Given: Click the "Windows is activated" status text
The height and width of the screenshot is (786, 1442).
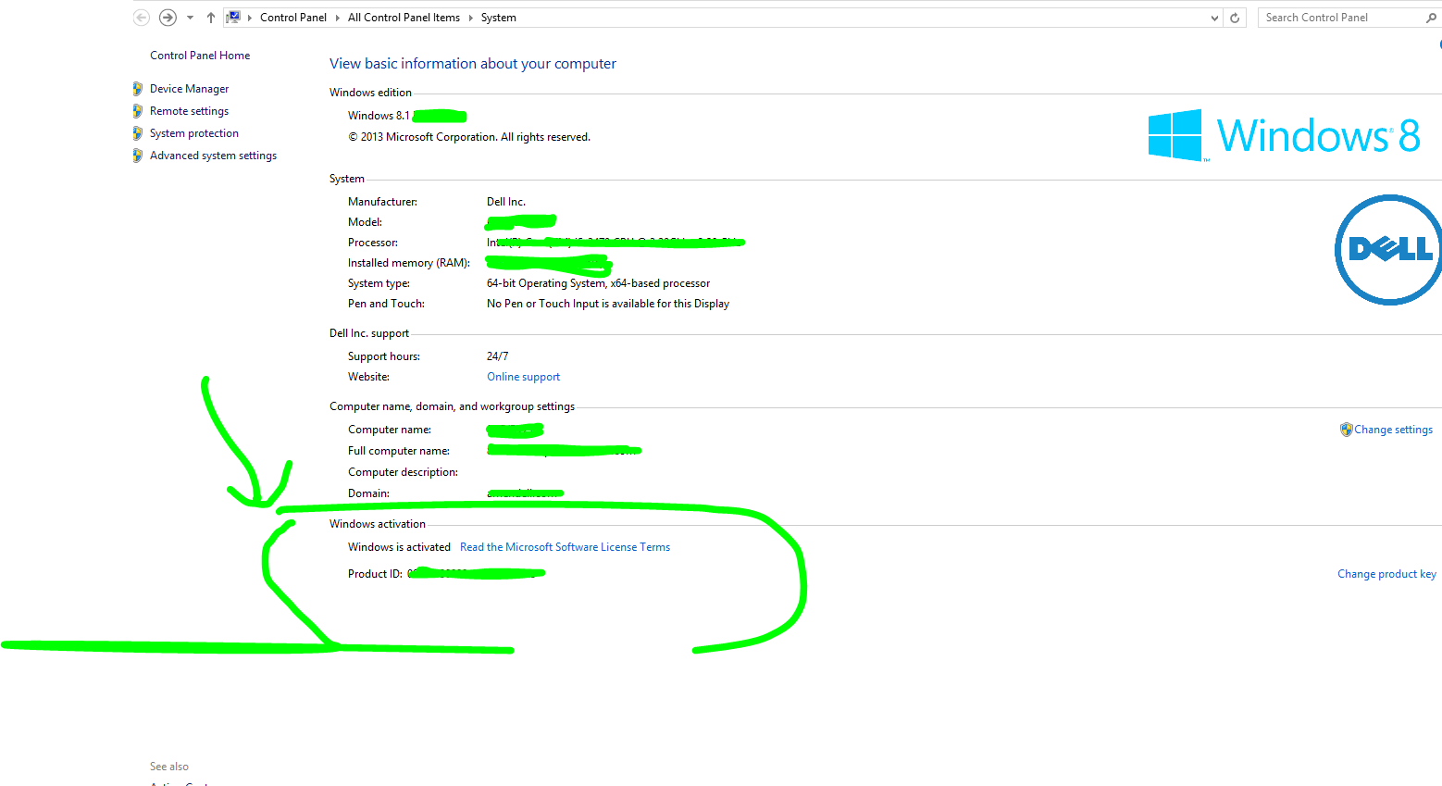Looking at the screenshot, I should (x=399, y=547).
